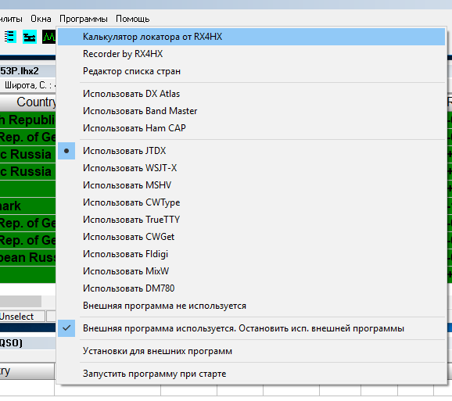Select Использовать MixW option
Viewport: 452px width, 401px height.
click(x=251, y=271)
